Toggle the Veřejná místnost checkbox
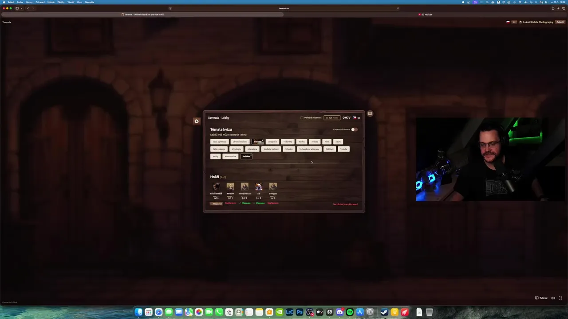 click(302, 118)
